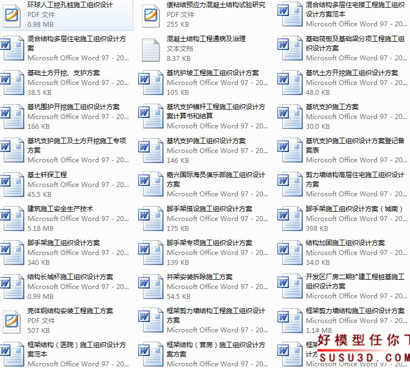Select PDF icon of 环球人工挖孔桩施工组织设计

pos(12,15)
